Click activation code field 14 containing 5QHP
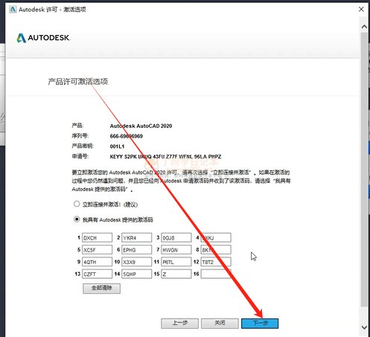370x337 pixels. click(137, 274)
